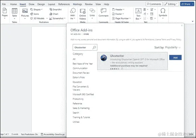Viewport: 196px width, 138px height.
Task: Open the Add-ins menu button
Action: [x=73, y=14]
